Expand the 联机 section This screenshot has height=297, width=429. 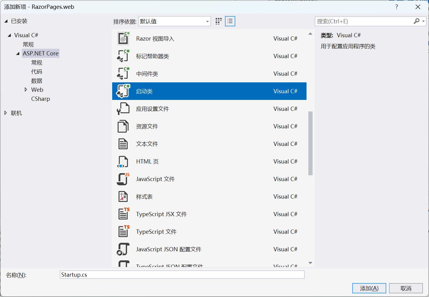5,113
